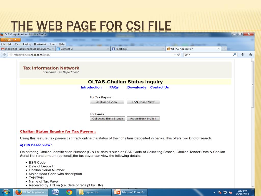Viewport: 261px width, 196px height.
Task: Close the Contact Us tab
Action: click(x=108, y=49)
